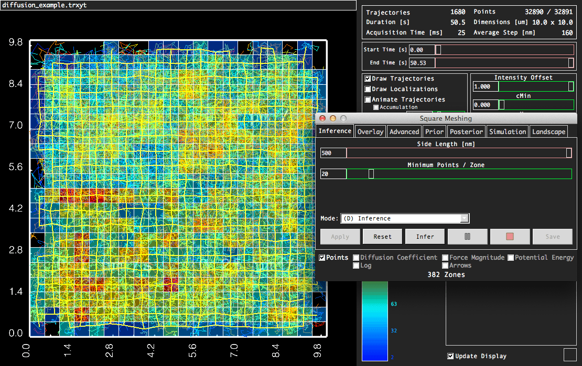Switch to the Overlay tab
The width and height of the screenshot is (582, 366).
pos(370,131)
